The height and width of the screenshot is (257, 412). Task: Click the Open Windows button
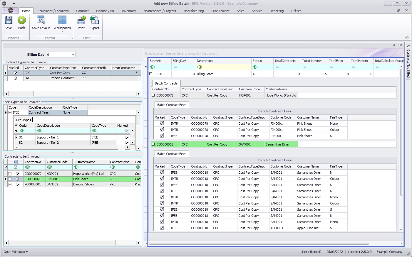point(16,252)
